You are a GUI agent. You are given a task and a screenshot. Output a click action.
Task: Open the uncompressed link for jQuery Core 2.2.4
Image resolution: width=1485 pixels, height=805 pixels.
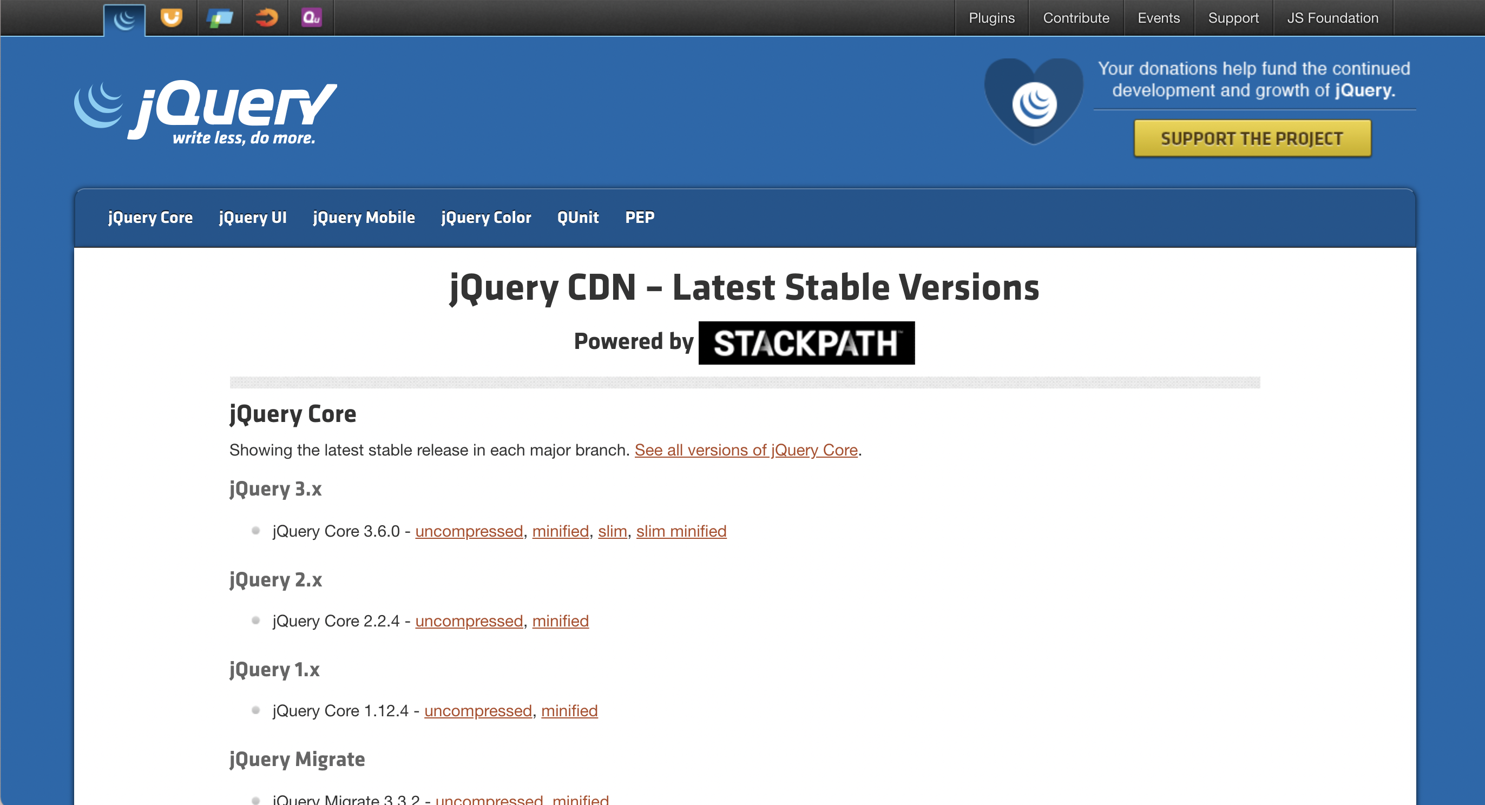[x=469, y=621]
